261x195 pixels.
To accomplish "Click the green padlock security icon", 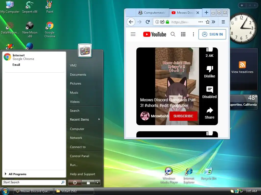I will pyautogui.click(x=167, y=22).
